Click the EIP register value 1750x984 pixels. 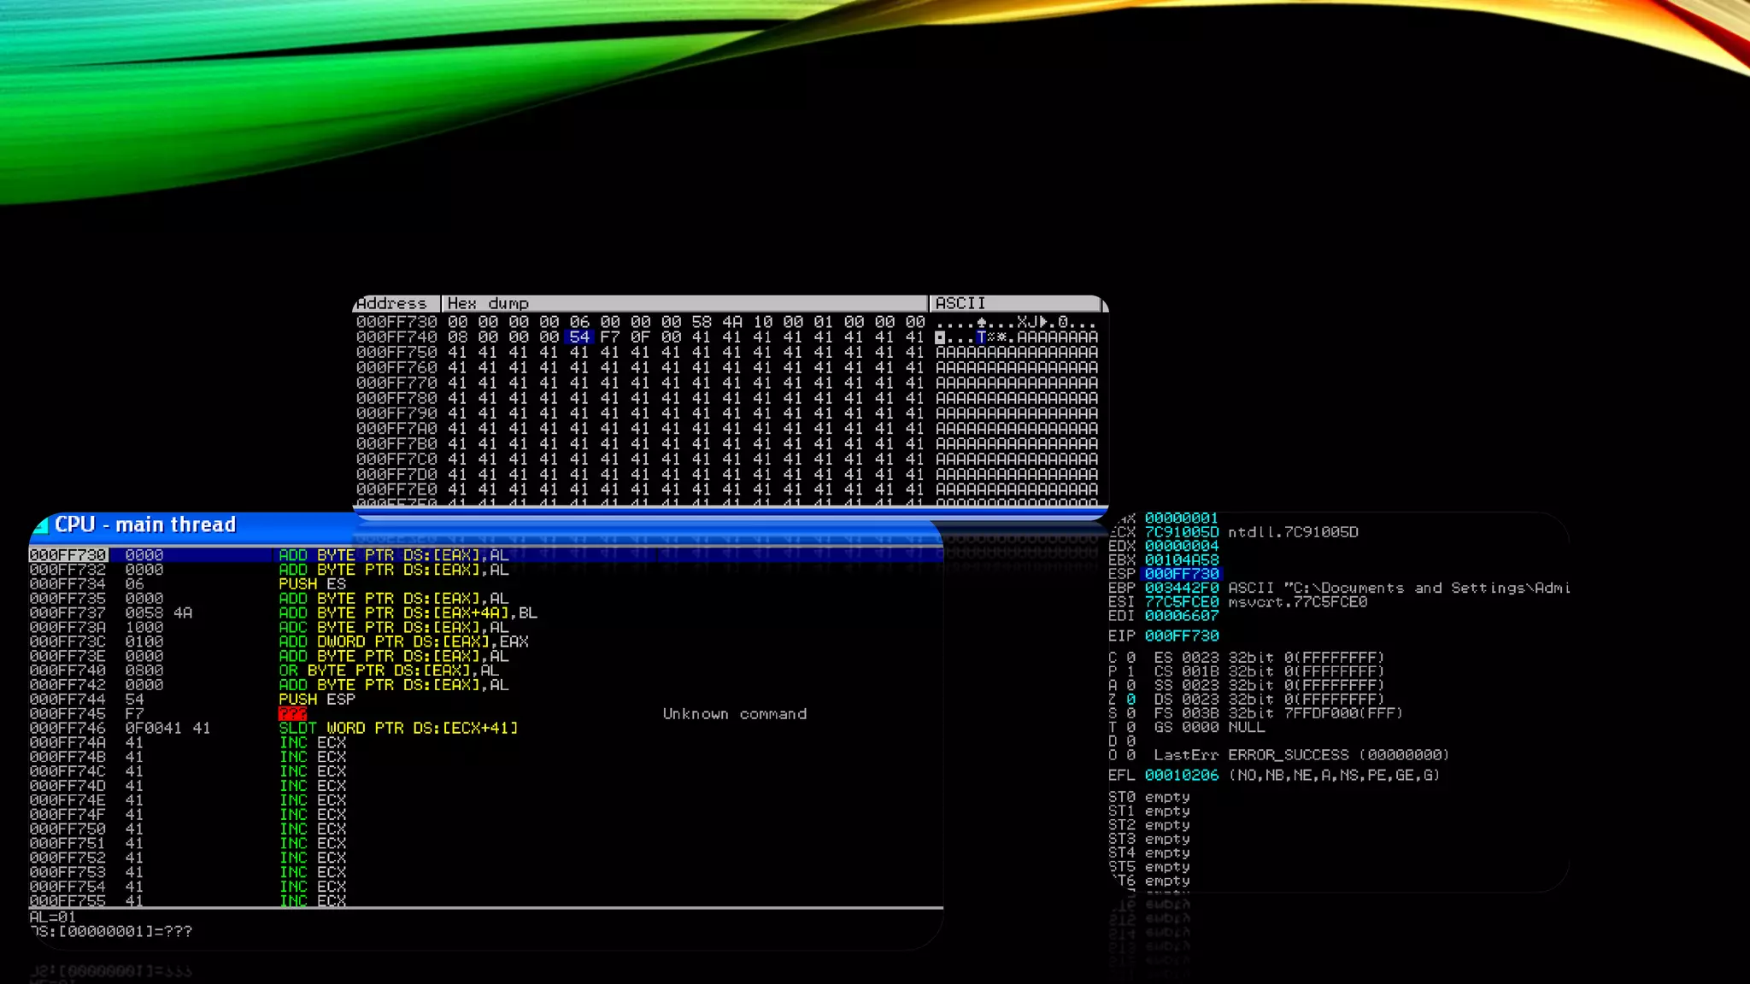click(x=1182, y=636)
